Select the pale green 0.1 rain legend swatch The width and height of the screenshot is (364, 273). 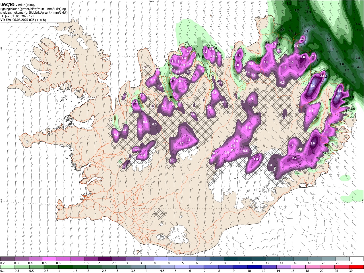[7, 267]
